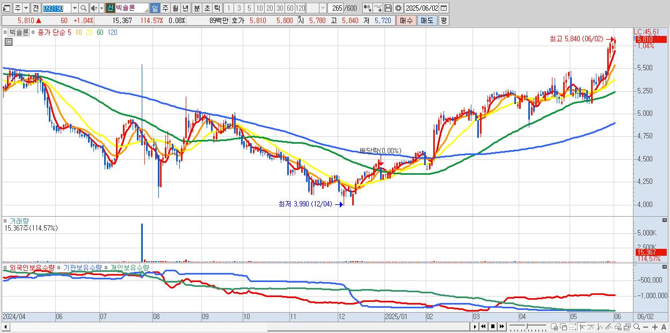
Task: Click the overlapping windows icon in bottom bar
Action: click(x=564, y=327)
